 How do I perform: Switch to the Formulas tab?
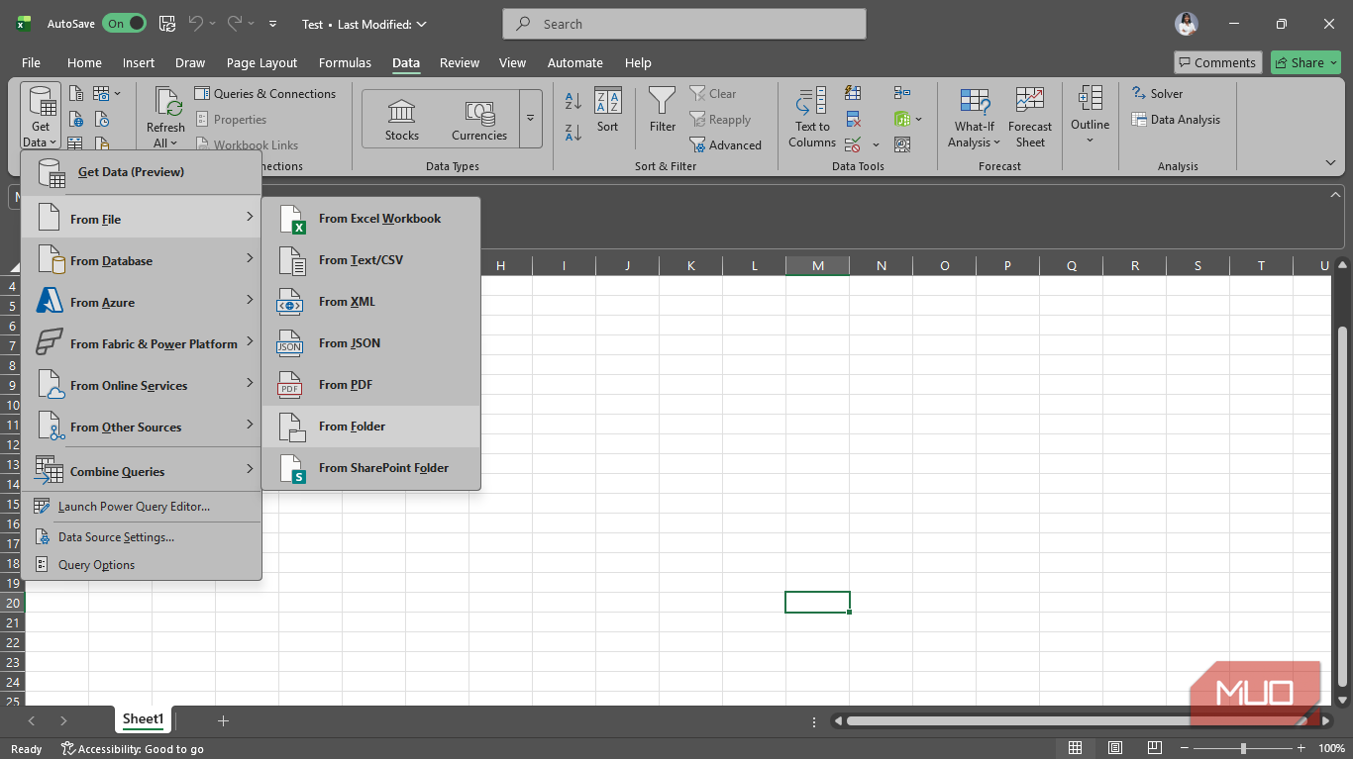pos(345,62)
